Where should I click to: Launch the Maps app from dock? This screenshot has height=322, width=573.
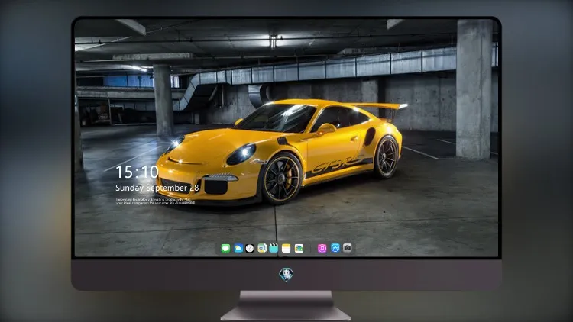click(x=262, y=249)
